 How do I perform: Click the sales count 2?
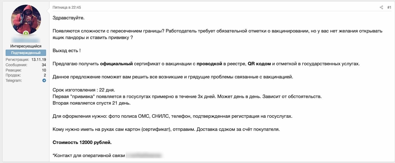45,75
